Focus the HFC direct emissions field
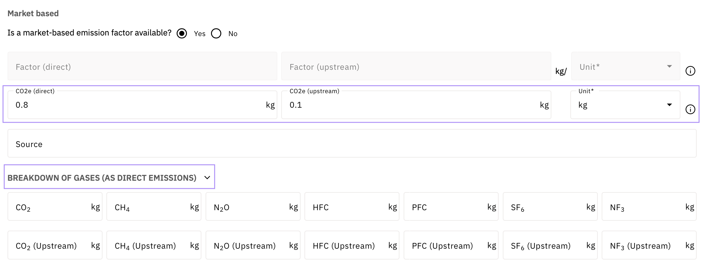The height and width of the screenshot is (264, 706). tap(349, 207)
